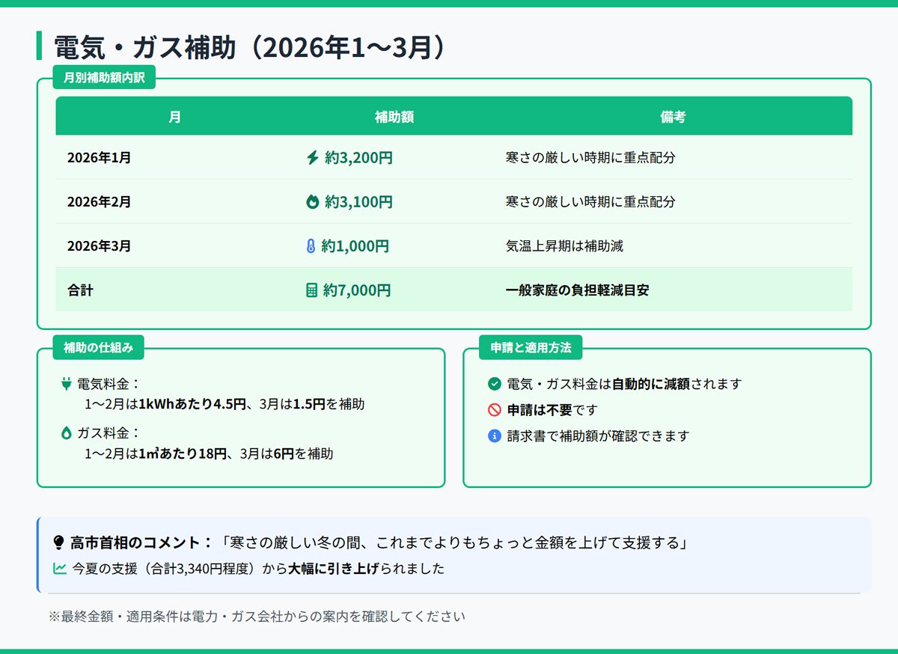The width and height of the screenshot is (898, 654).
Task: Click the footnote about 電力・ガス会社からの案内
Action: point(257,617)
